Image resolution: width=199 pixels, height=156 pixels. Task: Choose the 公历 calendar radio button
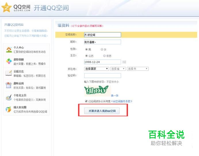[87, 56]
